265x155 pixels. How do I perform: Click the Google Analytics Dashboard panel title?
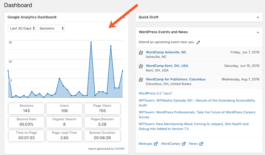point(32,17)
